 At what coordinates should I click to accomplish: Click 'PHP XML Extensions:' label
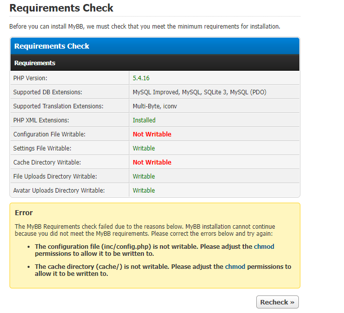click(41, 120)
